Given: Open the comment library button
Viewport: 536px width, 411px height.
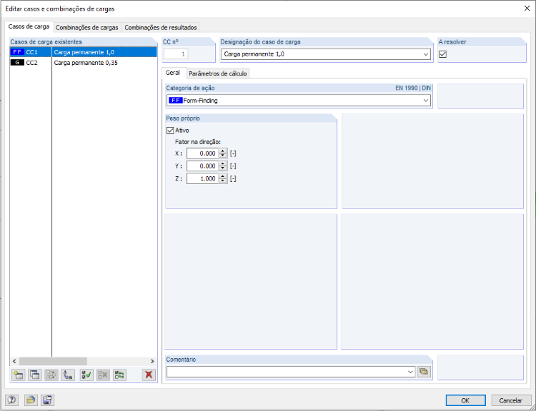Looking at the screenshot, I should pyautogui.click(x=424, y=372).
